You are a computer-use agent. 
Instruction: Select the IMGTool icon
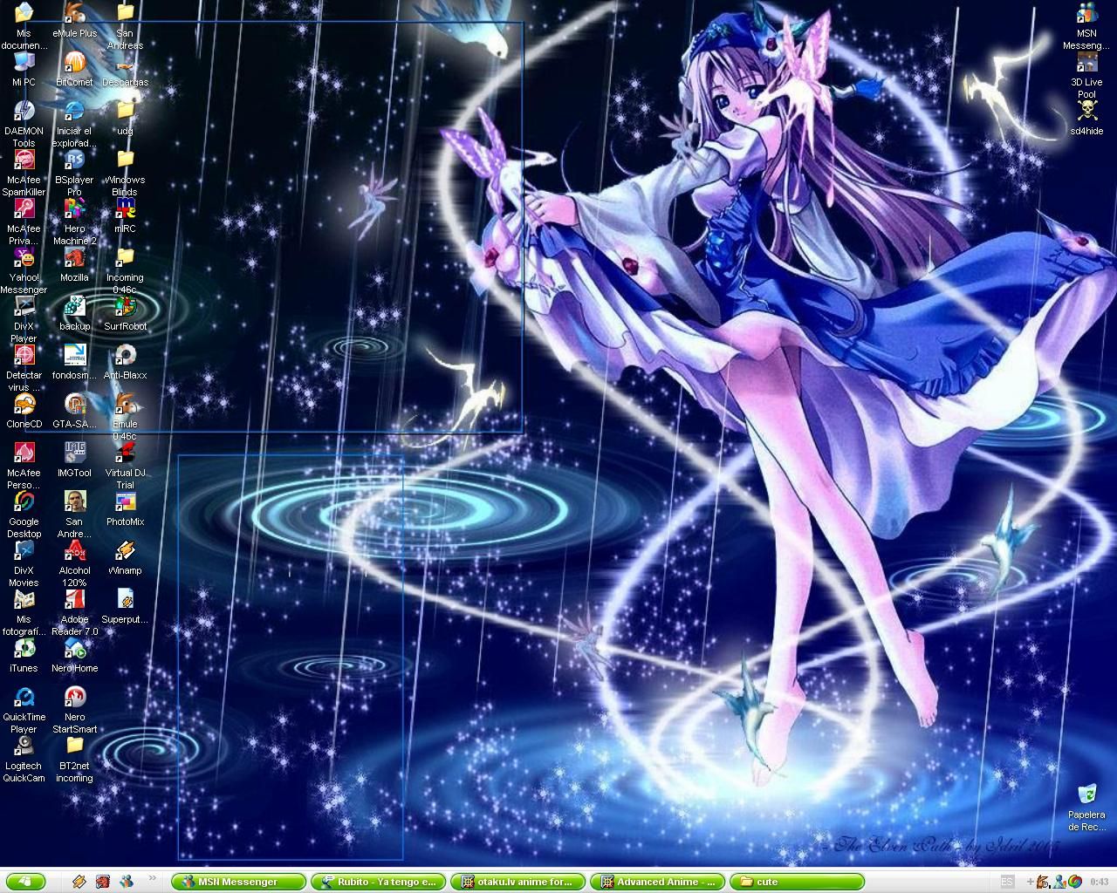tap(74, 459)
